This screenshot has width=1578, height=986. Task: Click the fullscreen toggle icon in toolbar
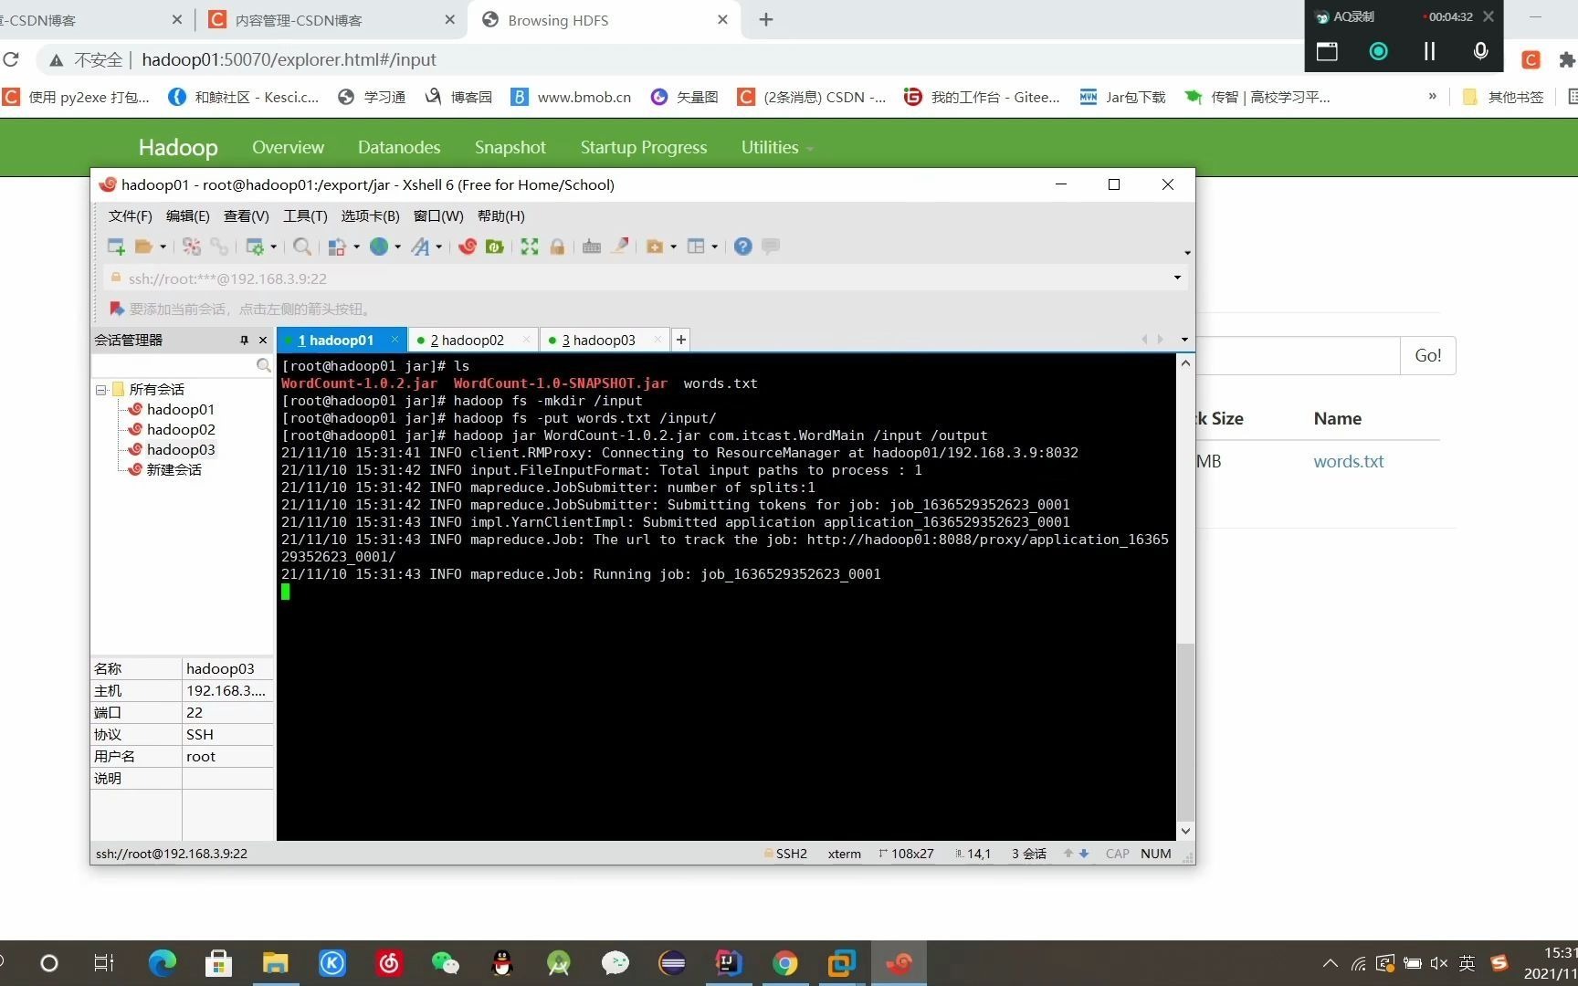tap(530, 246)
